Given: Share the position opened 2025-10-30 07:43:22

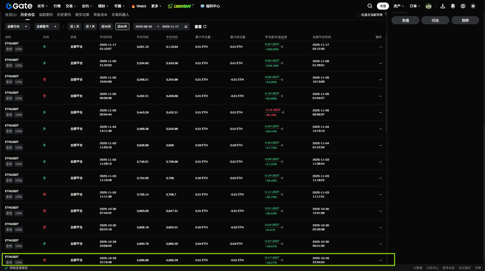Looking at the screenshot, I should point(282,211).
